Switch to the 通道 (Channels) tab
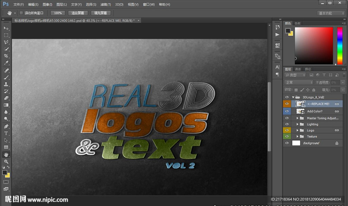Viewport: 348px width, 206px height. pos(298,69)
